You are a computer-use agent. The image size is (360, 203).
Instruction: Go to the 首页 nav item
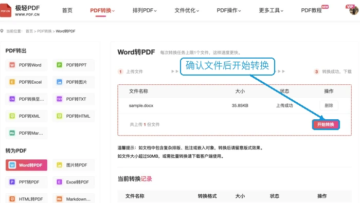(67, 11)
